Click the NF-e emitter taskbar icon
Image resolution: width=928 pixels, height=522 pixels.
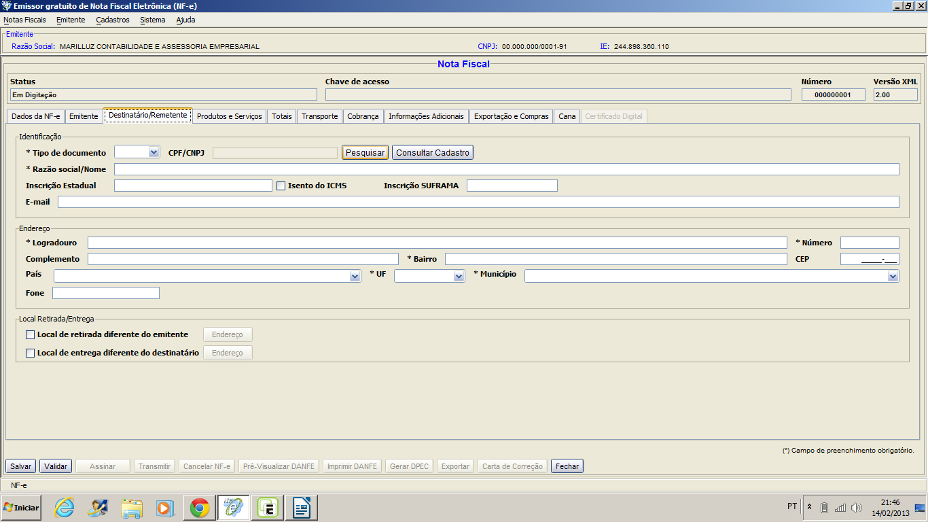tap(234, 508)
